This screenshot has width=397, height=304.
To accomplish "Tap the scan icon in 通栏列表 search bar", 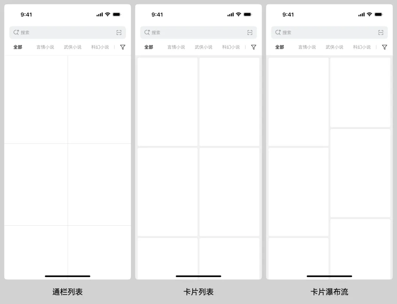I will 118,33.
